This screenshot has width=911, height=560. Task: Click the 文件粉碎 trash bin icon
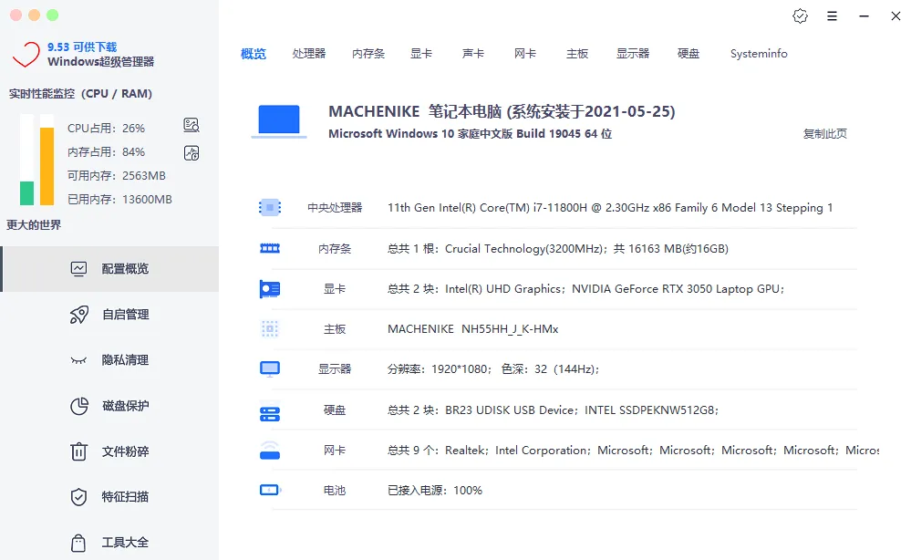click(x=78, y=451)
